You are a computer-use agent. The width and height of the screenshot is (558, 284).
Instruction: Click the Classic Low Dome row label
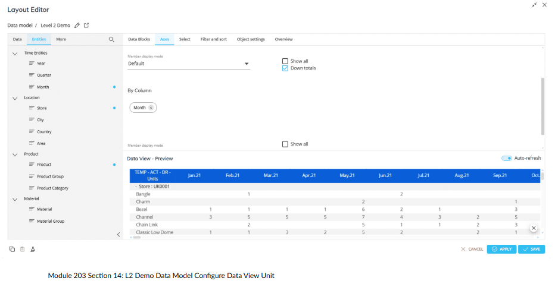pyautogui.click(x=154, y=232)
